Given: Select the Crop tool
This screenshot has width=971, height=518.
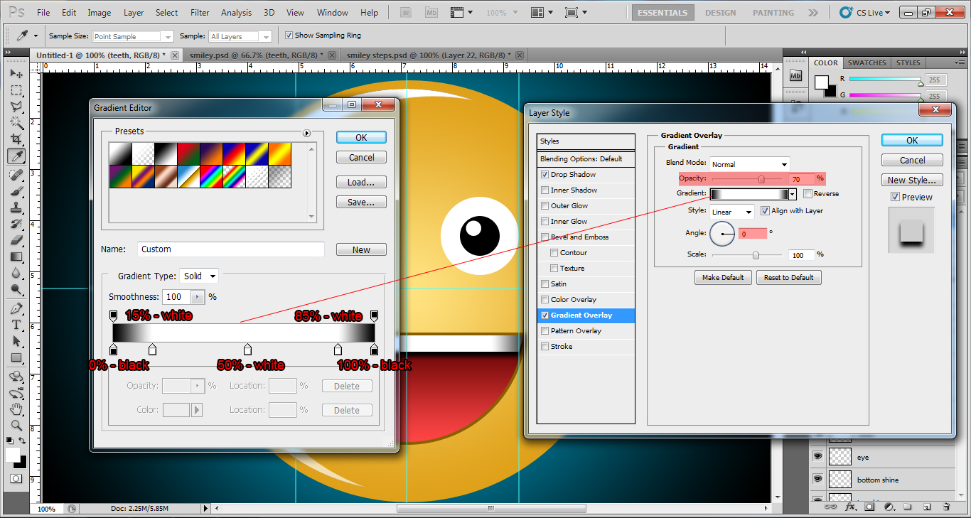Looking at the screenshot, I should 16,139.
